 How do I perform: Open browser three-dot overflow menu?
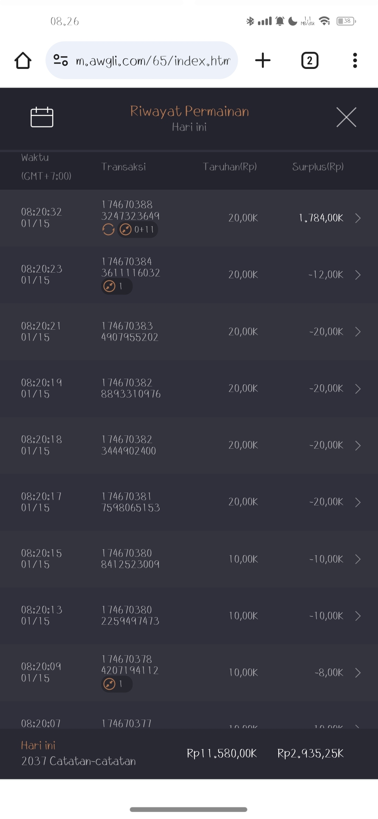pos(355,61)
